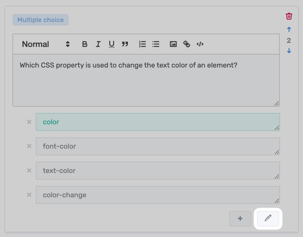303x237 pixels.
Task: Move question down with the down arrow
Action: pos(289,51)
